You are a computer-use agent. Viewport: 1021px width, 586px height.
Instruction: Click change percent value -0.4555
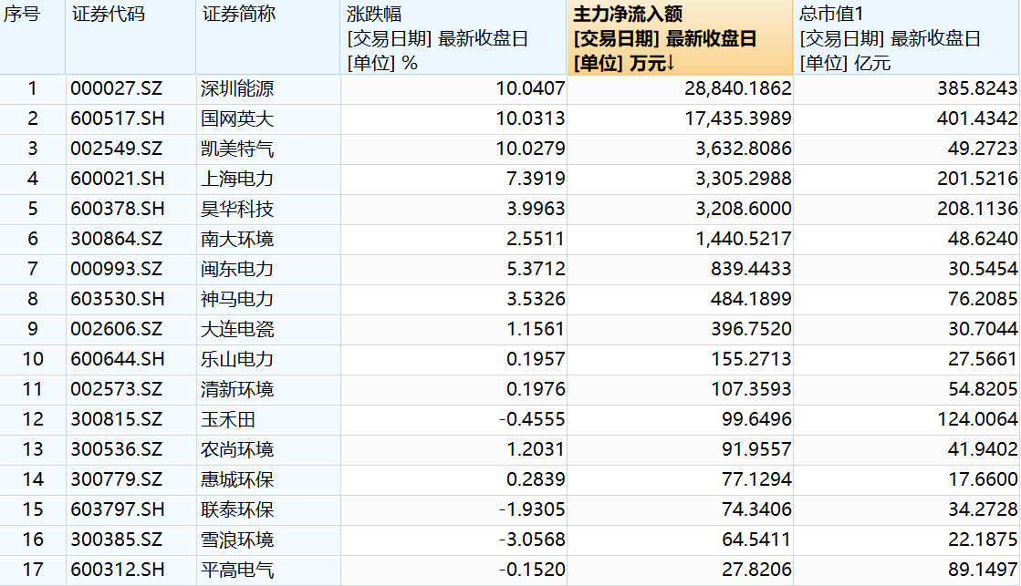(532, 419)
